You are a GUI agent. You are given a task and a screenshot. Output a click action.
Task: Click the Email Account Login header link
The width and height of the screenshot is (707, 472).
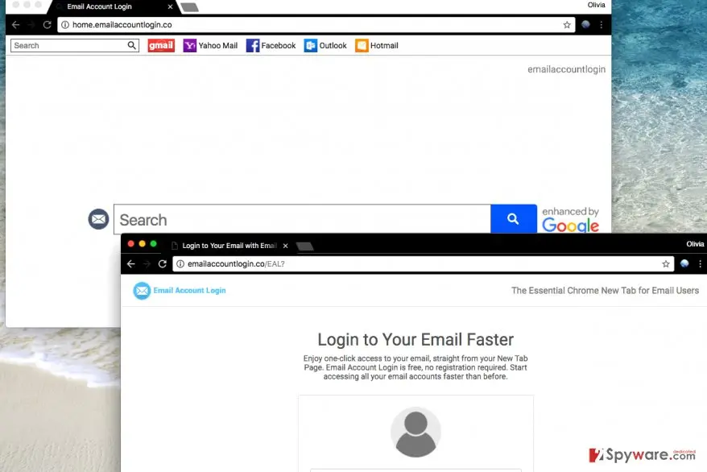tap(189, 290)
